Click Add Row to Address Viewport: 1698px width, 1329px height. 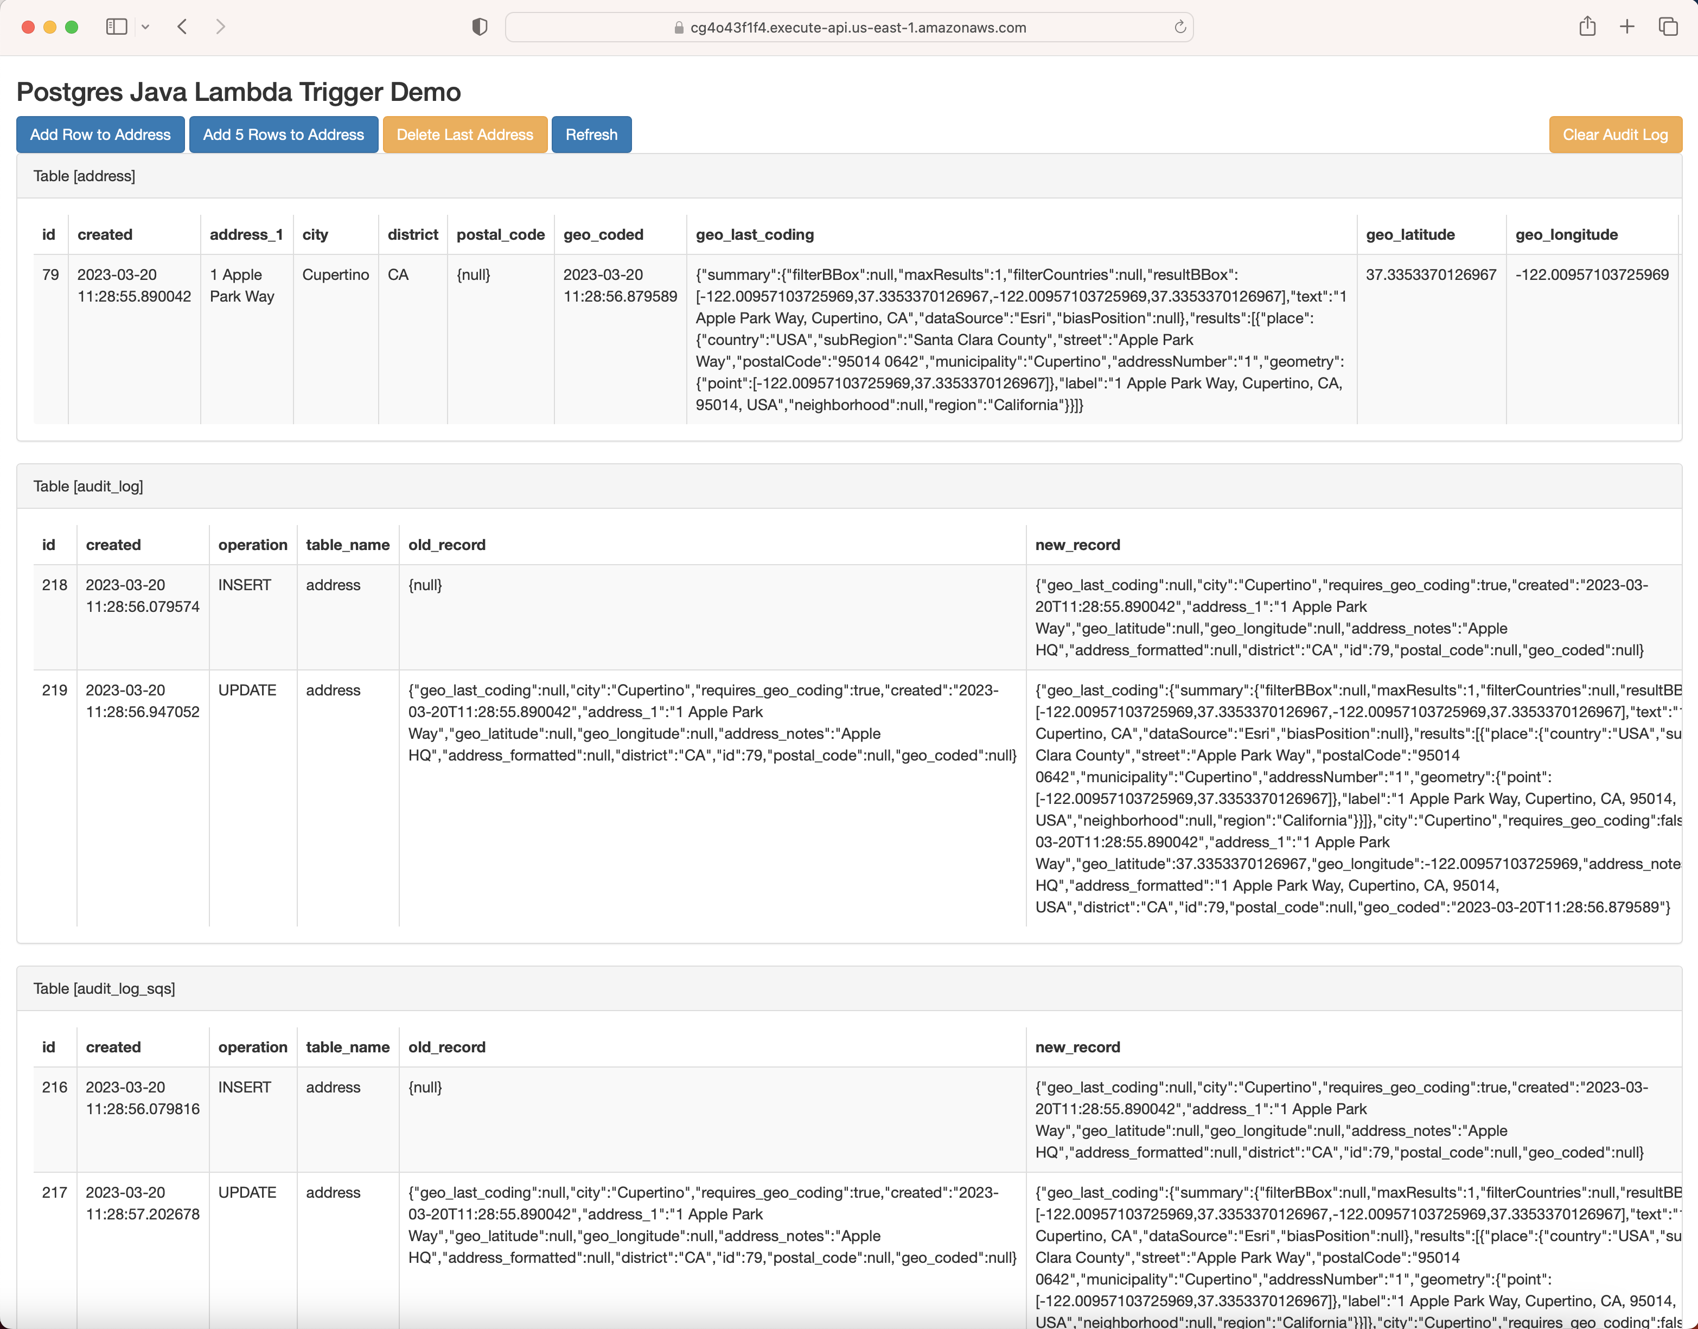pos(100,134)
